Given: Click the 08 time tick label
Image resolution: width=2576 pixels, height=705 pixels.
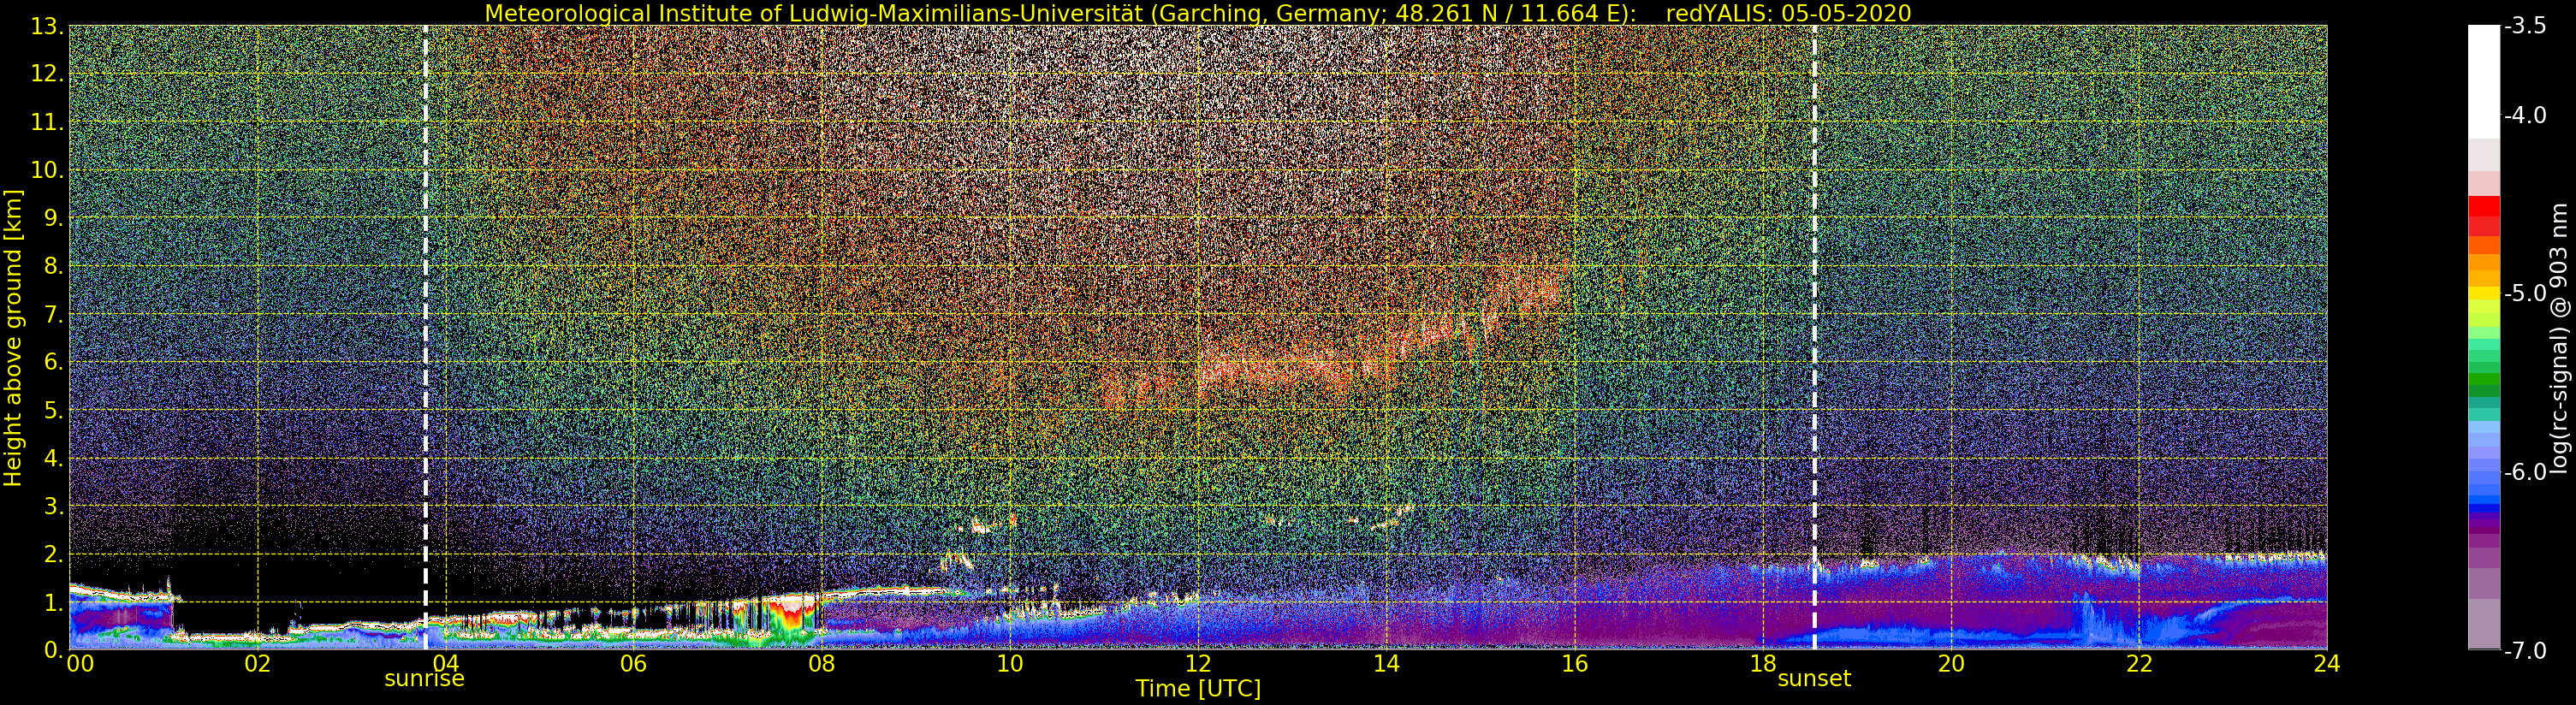Looking at the screenshot, I should pyautogui.click(x=821, y=663).
